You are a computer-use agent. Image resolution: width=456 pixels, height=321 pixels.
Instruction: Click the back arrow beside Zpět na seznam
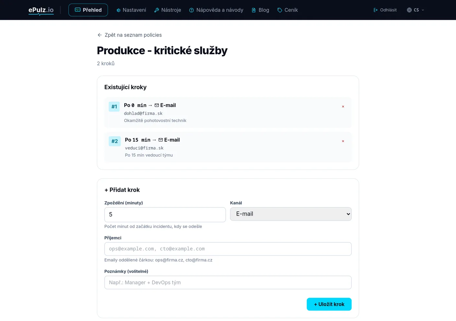point(100,35)
